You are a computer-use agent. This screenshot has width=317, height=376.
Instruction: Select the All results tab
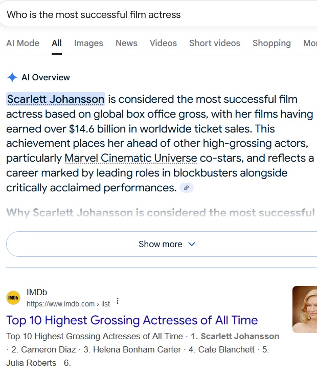click(57, 43)
